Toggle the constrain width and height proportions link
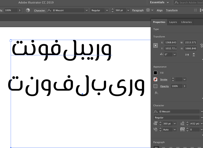The height and width of the screenshot is (148, 203). (201, 45)
